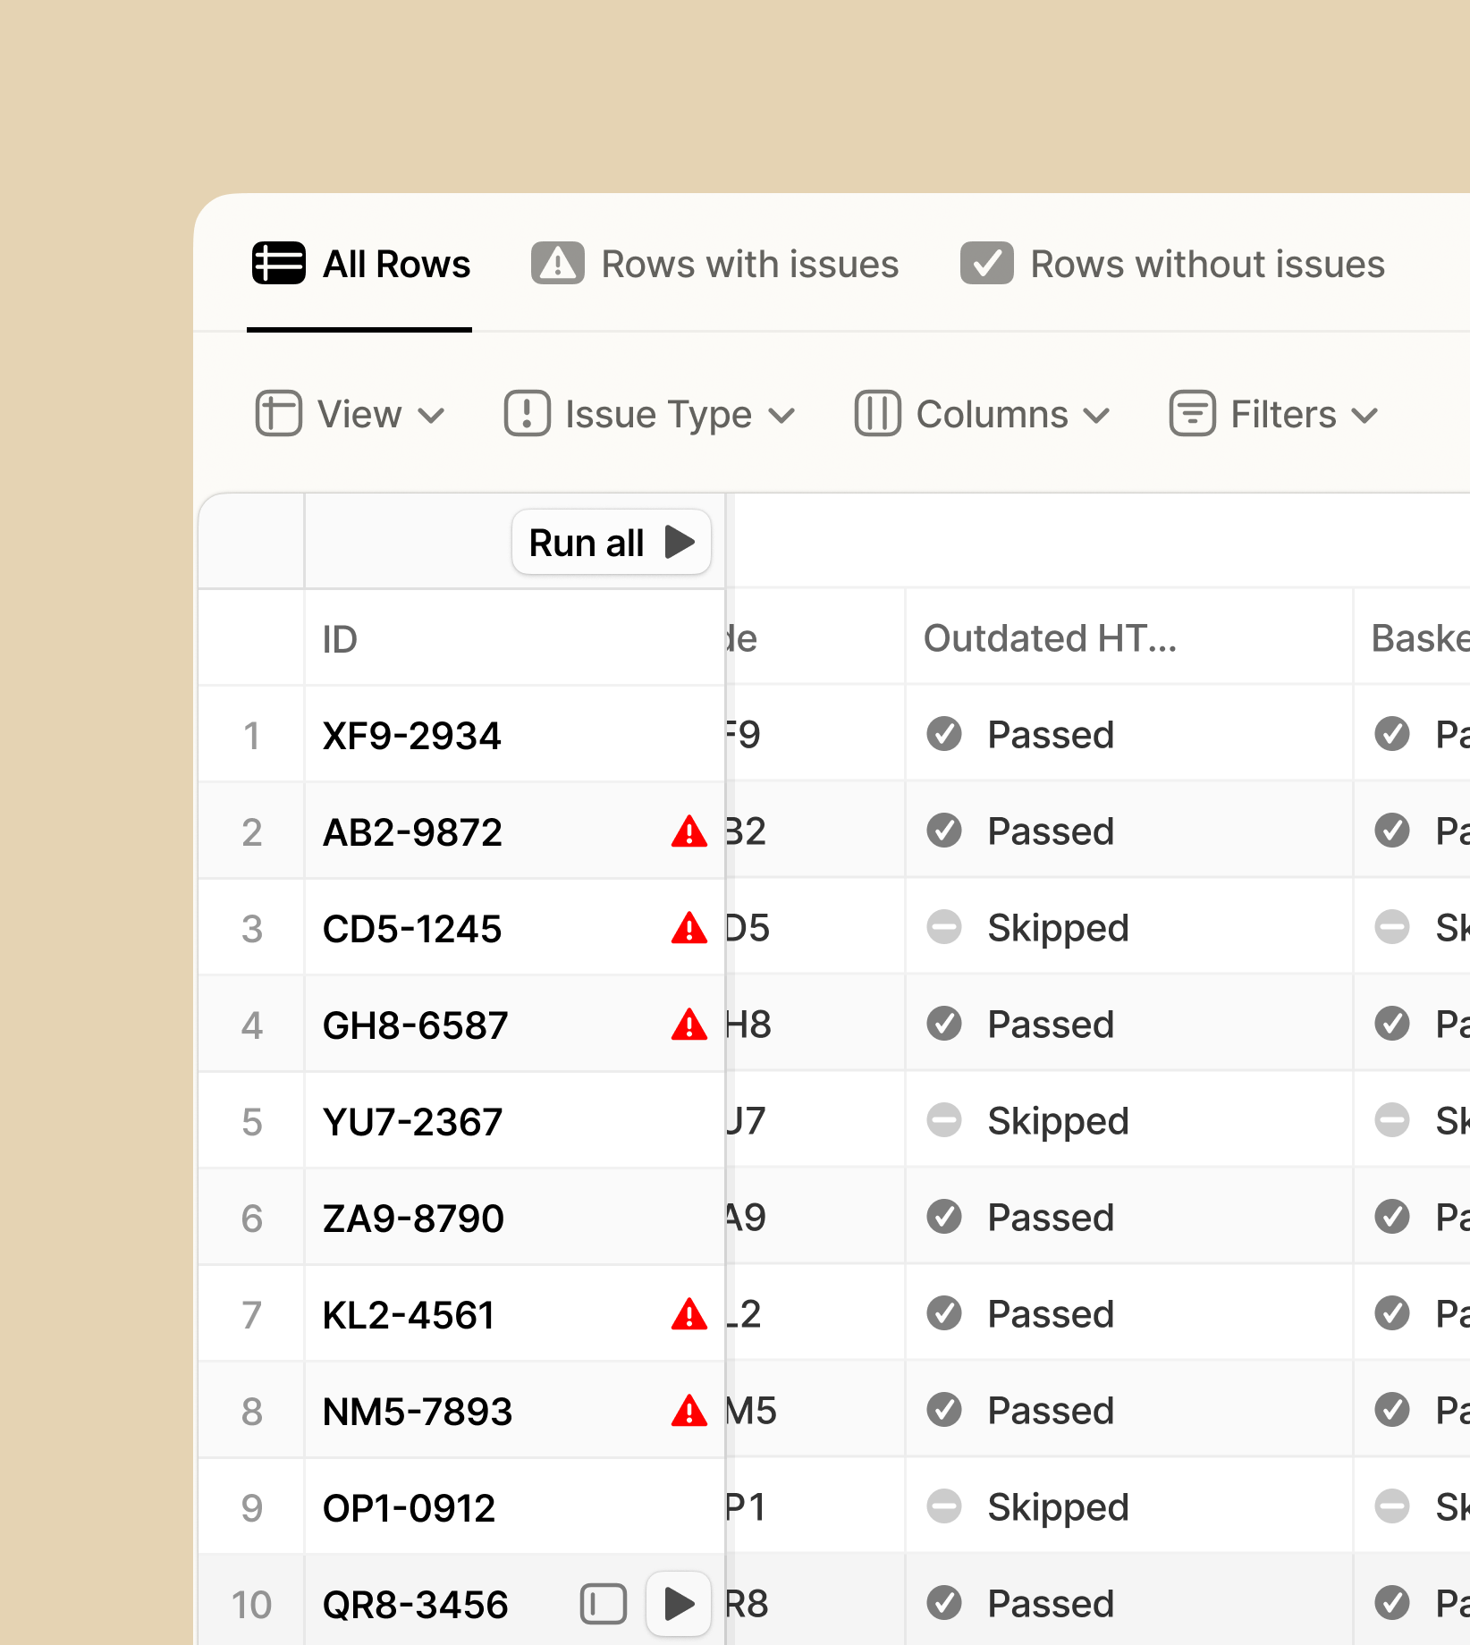This screenshot has height=1645, width=1470.
Task: Click row number 10
Action: 251,1605
